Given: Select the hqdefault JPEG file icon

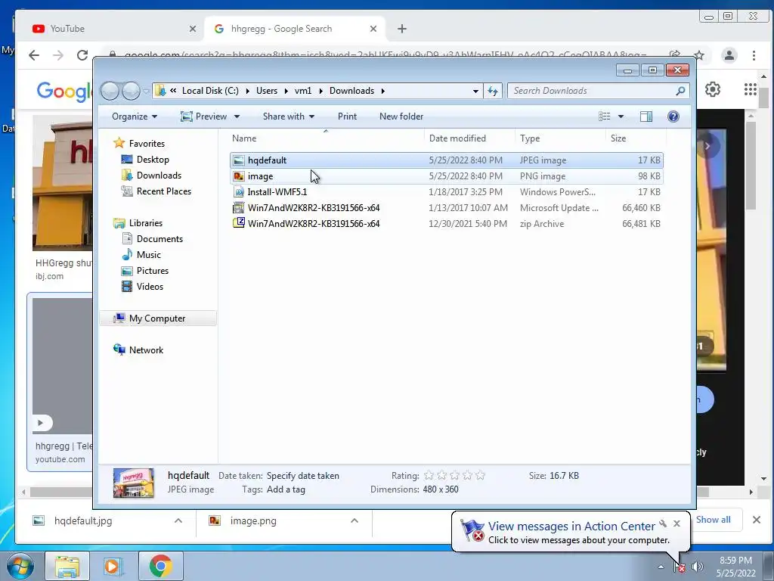Looking at the screenshot, I should pos(238,160).
